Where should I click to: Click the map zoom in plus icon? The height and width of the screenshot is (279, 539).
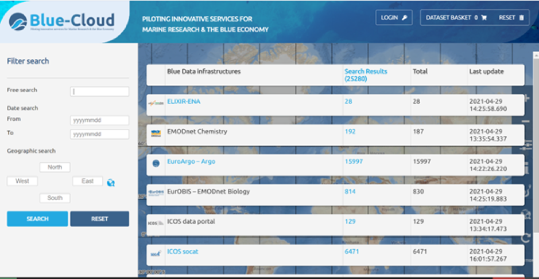click(526, 98)
